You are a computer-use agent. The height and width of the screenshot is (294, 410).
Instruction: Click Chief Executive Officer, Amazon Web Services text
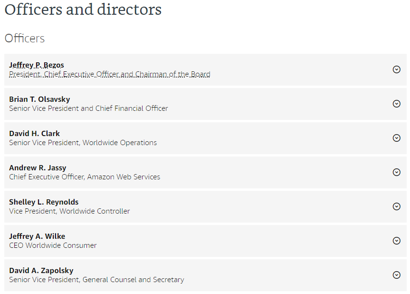(x=85, y=177)
